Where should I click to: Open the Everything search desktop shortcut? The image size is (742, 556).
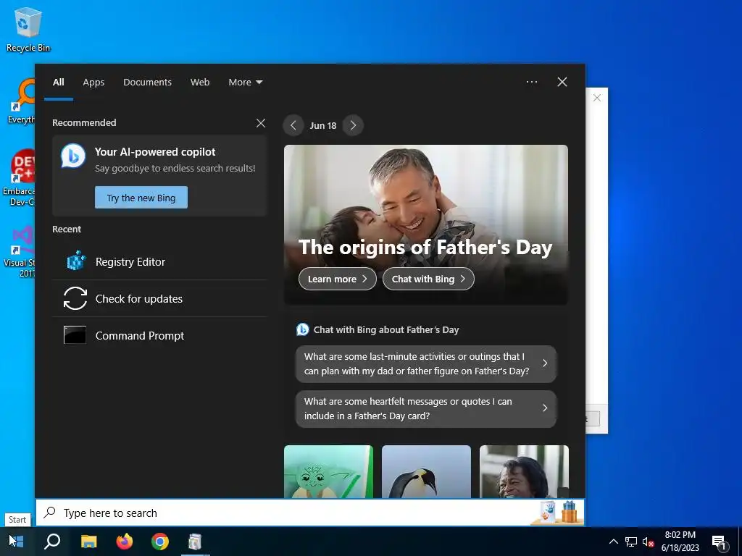21,102
